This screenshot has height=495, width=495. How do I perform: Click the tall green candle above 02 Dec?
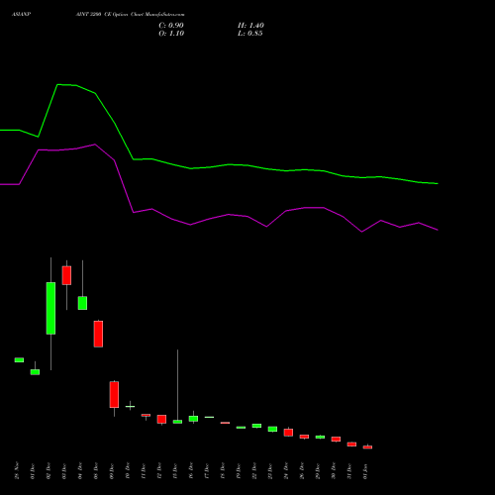tap(50, 308)
